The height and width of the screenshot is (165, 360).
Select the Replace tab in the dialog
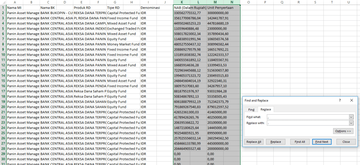[266, 110]
